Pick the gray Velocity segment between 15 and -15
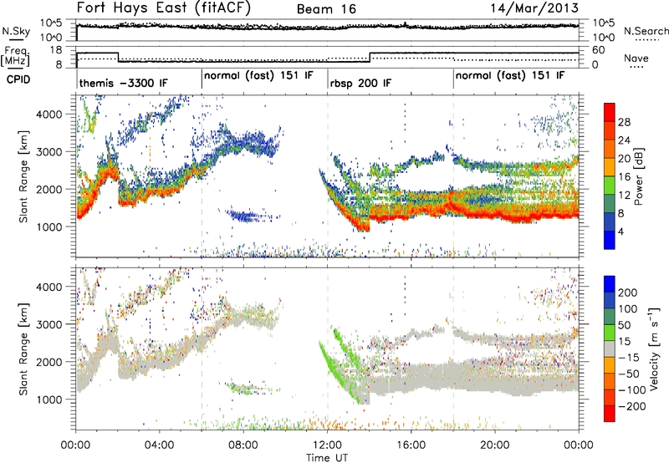 tap(610, 349)
